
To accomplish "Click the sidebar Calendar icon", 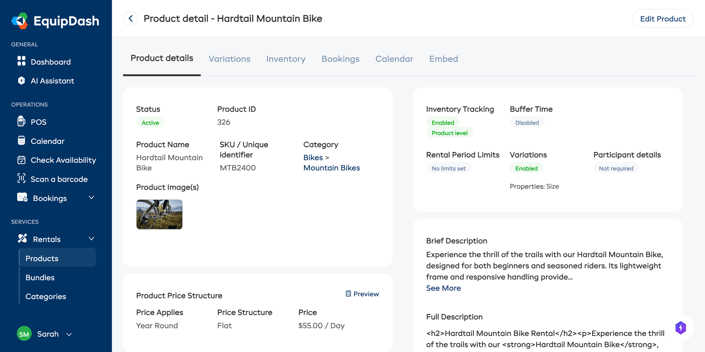I will click(22, 140).
